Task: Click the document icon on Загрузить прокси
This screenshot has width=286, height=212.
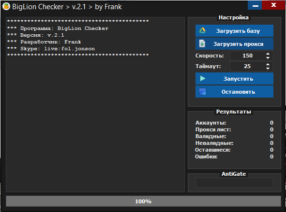Action: pos(202,43)
